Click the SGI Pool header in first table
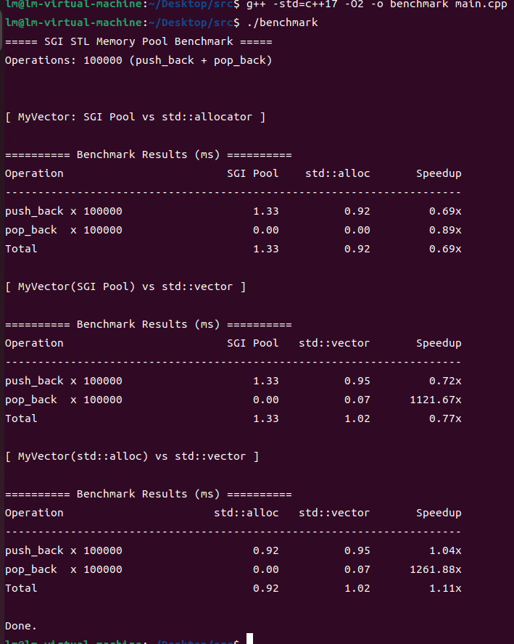This screenshot has height=644, width=514. 253,173
